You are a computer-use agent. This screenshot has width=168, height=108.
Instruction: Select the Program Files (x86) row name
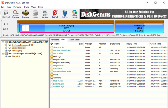click(62, 62)
